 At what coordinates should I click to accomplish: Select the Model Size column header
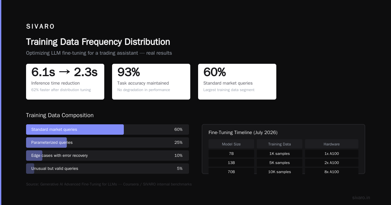231,144
